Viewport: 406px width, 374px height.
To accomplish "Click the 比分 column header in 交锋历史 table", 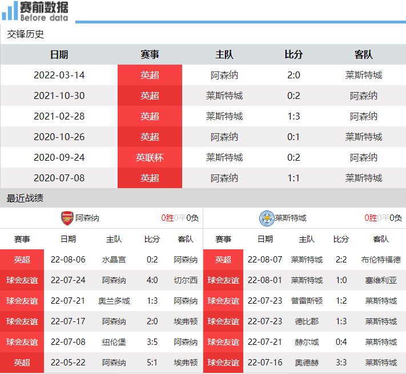I will point(294,54).
